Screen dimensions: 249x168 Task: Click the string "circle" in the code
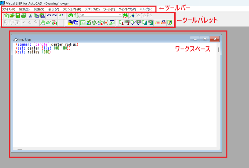pyautogui.click(x=41, y=44)
